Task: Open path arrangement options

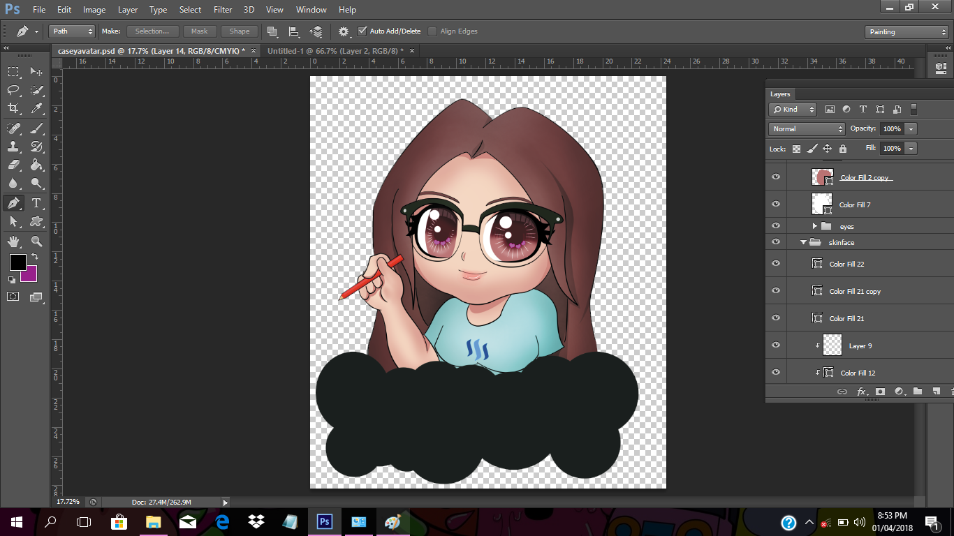Action: 316,31
